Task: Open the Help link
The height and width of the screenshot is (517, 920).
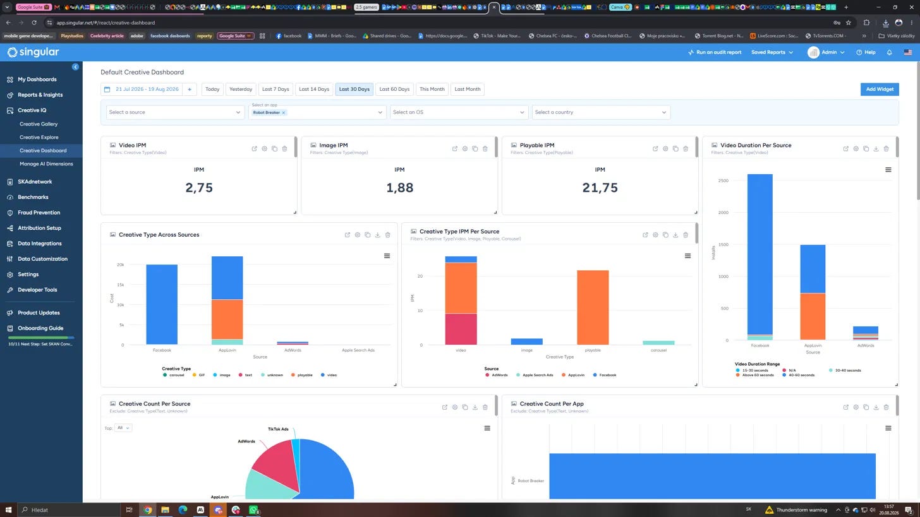Action: [866, 52]
